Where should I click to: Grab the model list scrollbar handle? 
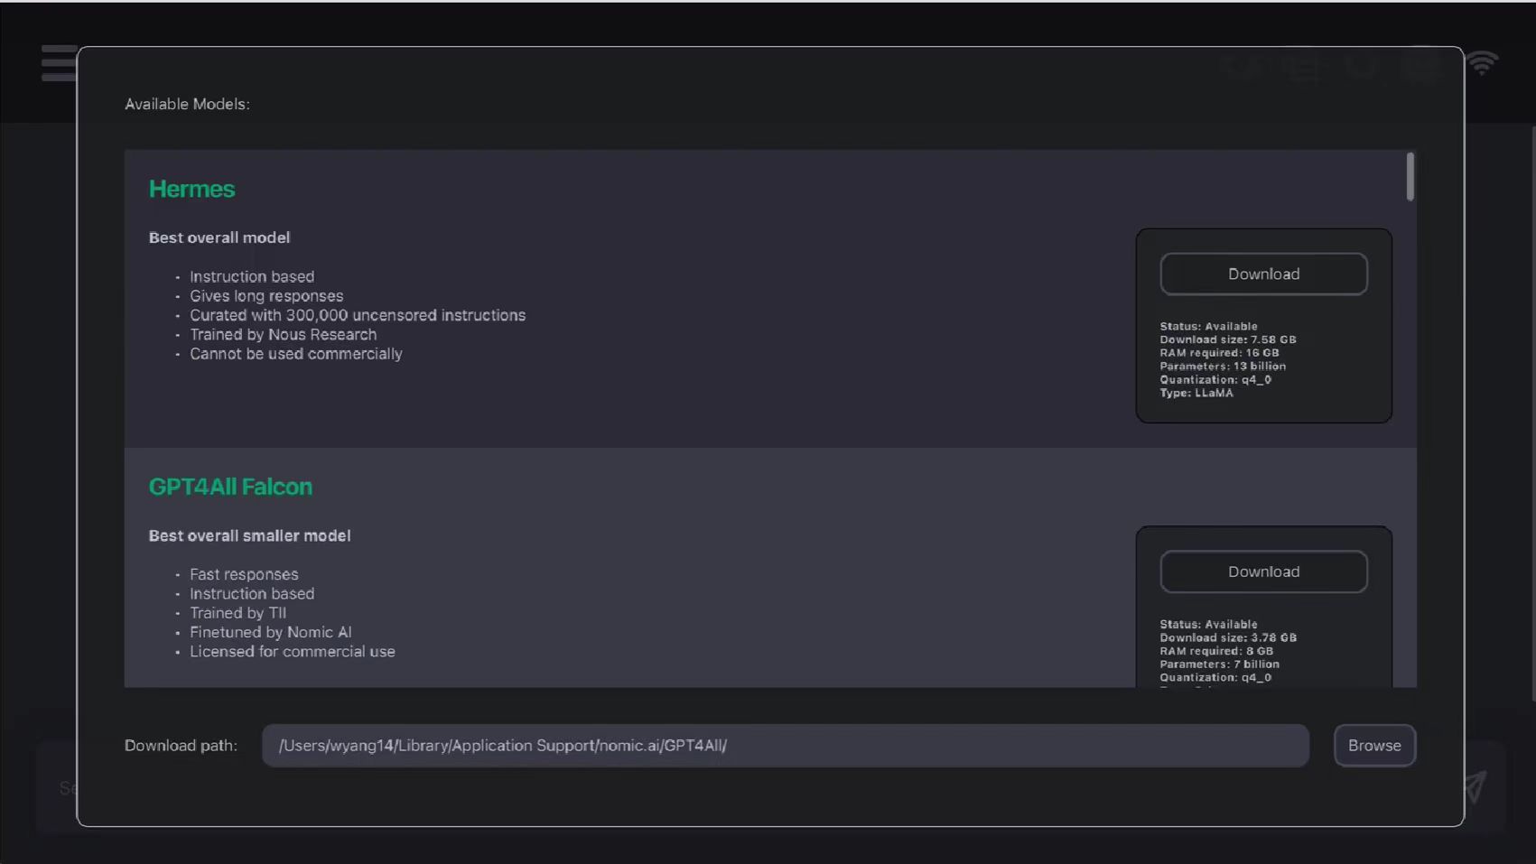pos(1410,177)
